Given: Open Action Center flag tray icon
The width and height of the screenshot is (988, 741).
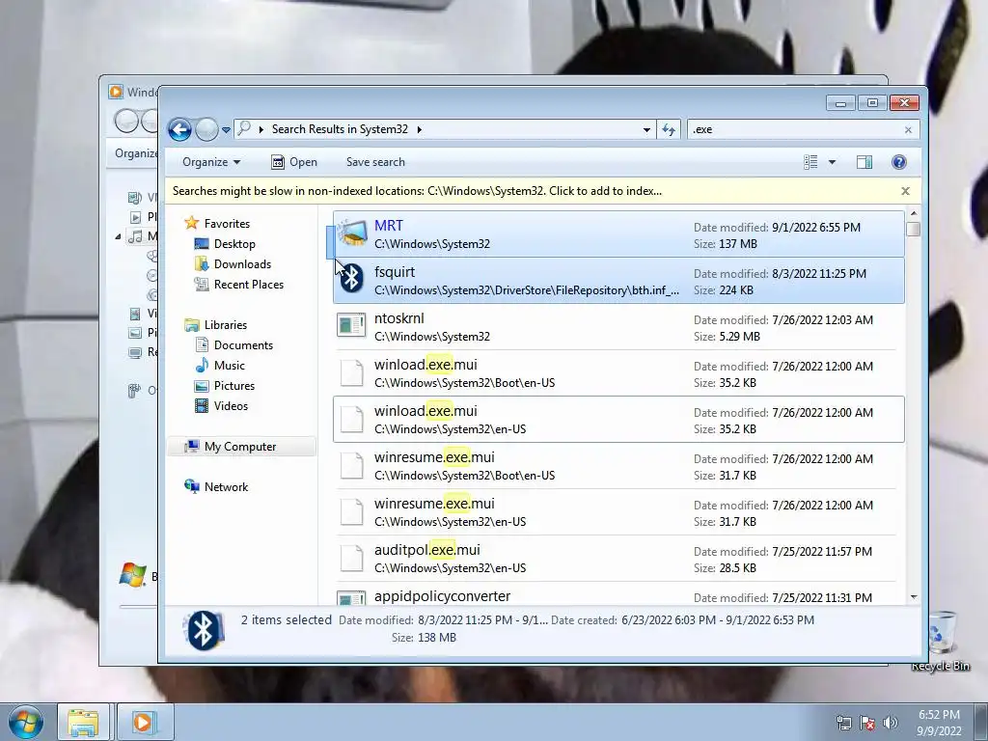Looking at the screenshot, I should tap(867, 723).
